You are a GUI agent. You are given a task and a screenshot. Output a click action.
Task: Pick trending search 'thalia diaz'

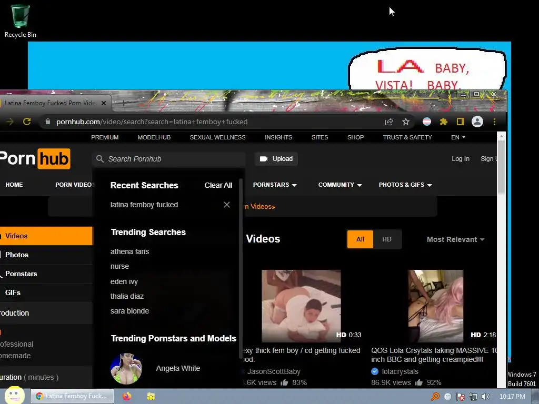[x=127, y=296]
